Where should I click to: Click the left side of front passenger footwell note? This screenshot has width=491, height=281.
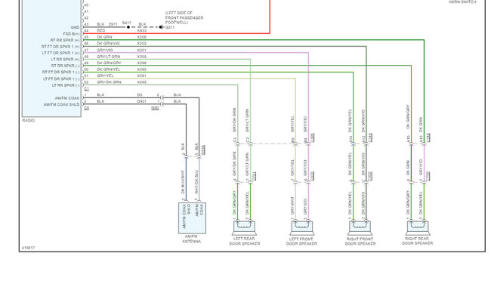click(x=184, y=18)
